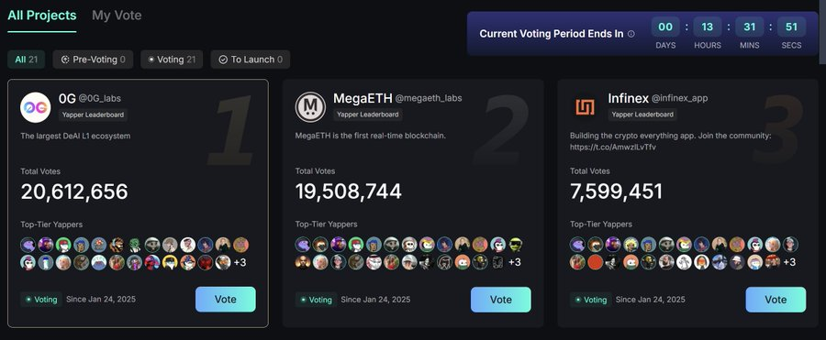Image resolution: width=826 pixels, height=340 pixels.
Task: Click the @megaeth_labs handle
Action: (429, 98)
